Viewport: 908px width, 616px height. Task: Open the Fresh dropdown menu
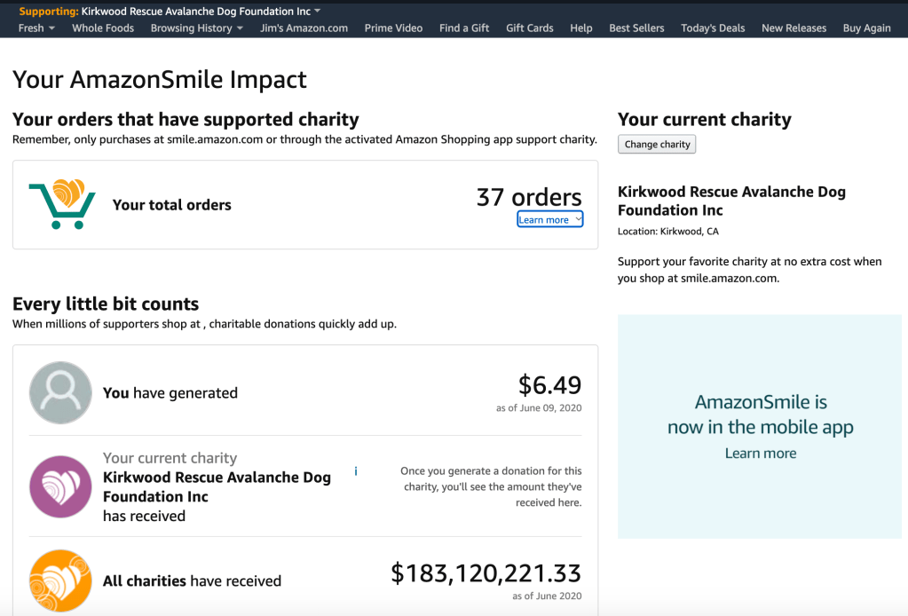pyautogui.click(x=36, y=28)
